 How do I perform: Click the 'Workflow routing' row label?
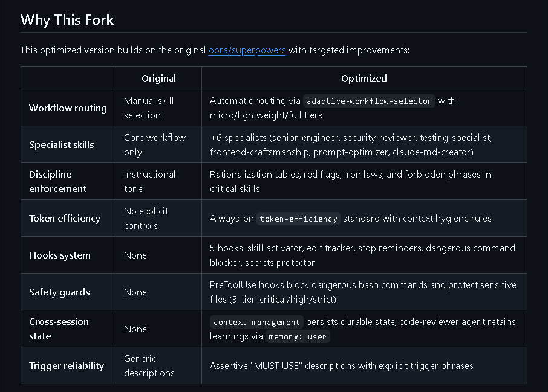pos(68,108)
